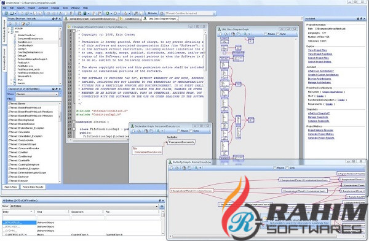369x241 pixels.
Task: Click the new page icon in Declaration Graph window toolbar
Action: tap(133, 131)
